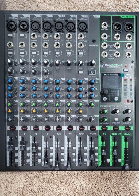The width and height of the screenshot is (139, 196).
Task: Mute stereo channel 9/10
Action: tap(82, 128)
